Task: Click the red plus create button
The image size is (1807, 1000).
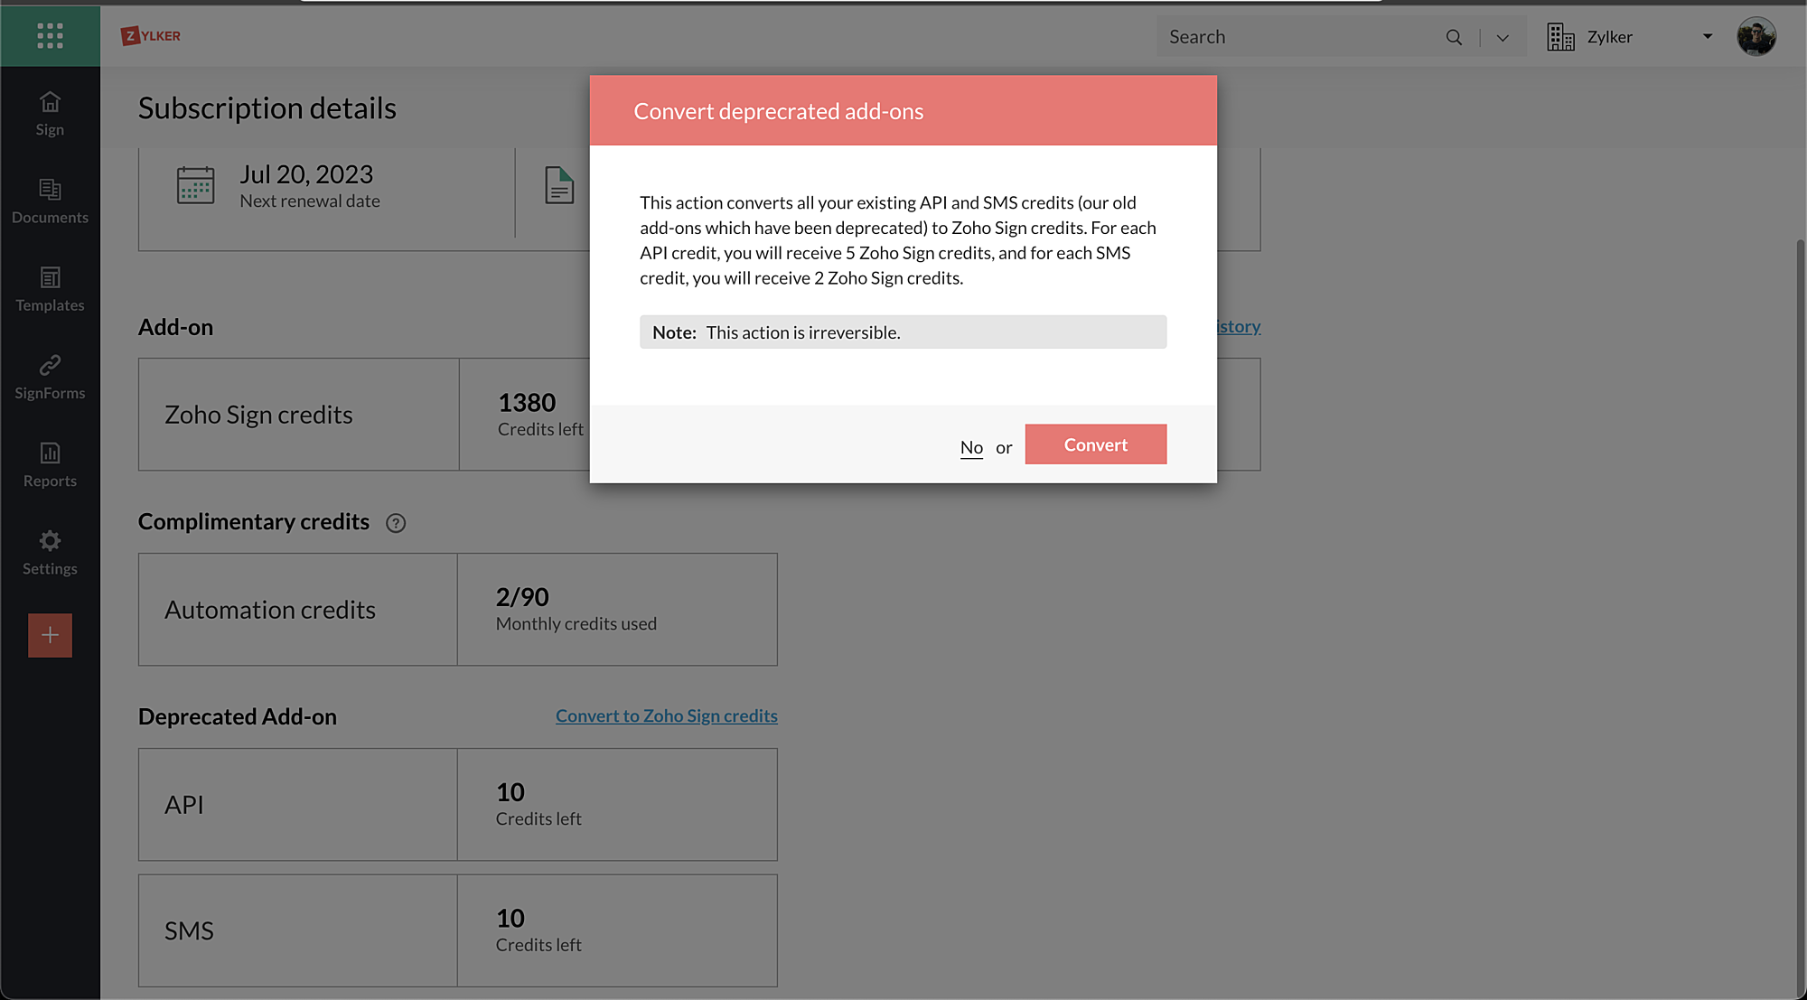Action: click(x=50, y=635)
